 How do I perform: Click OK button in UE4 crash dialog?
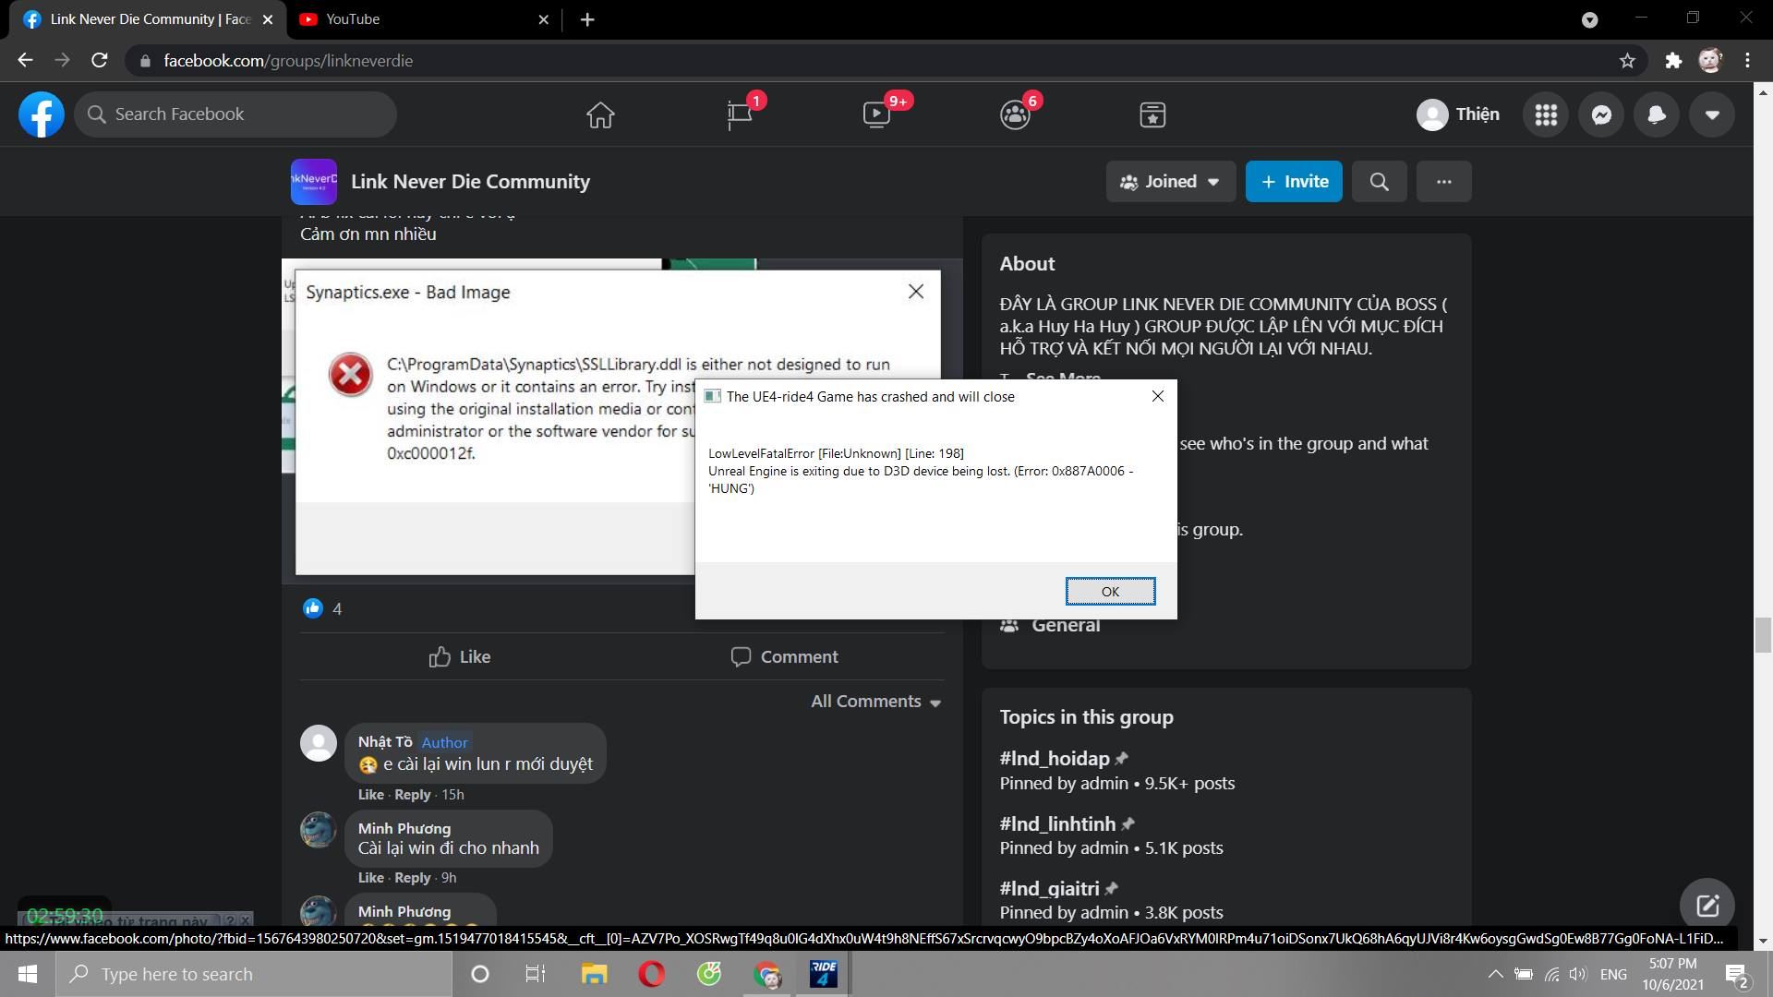click(x=1109, y=591)
